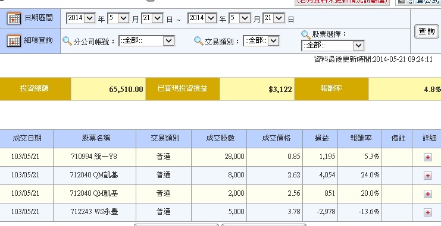Screen dimensions: 441x226
Task: Select stock name 712243 WS永豐
Action: pyautogui.click(x=94, y=212)
